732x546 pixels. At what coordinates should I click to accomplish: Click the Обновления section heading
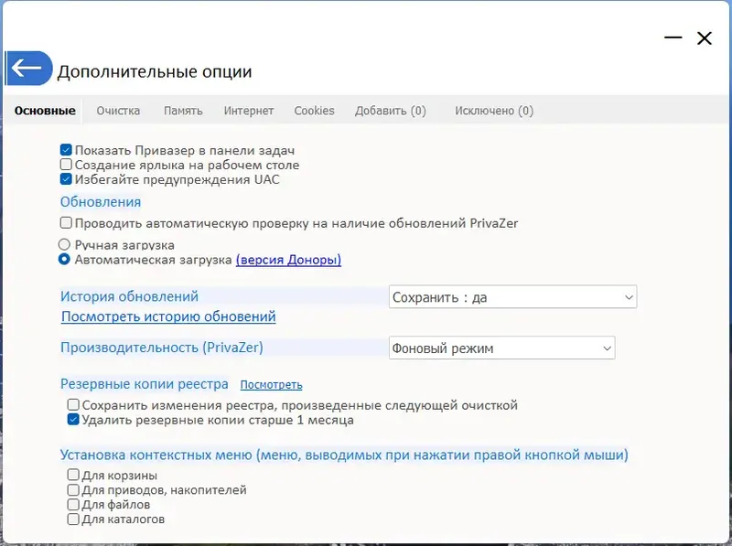pyautogui.click(x=101, y=202)
